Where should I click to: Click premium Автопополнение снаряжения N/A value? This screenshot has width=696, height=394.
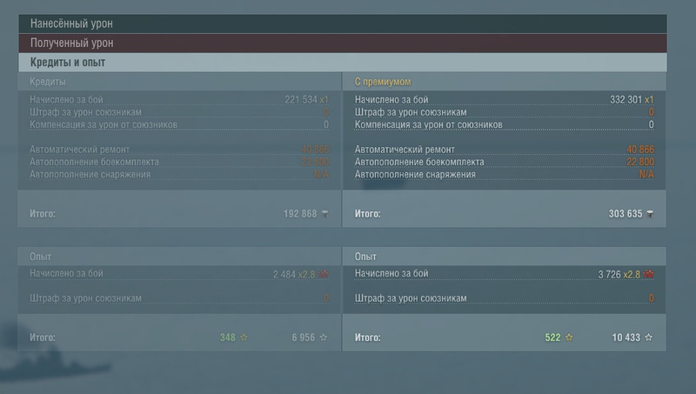(646, 174)
